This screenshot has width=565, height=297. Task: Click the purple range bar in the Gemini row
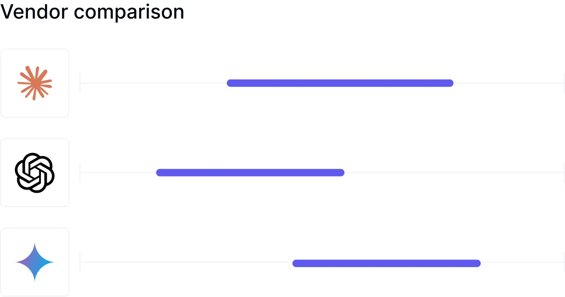tap(386, 263)
